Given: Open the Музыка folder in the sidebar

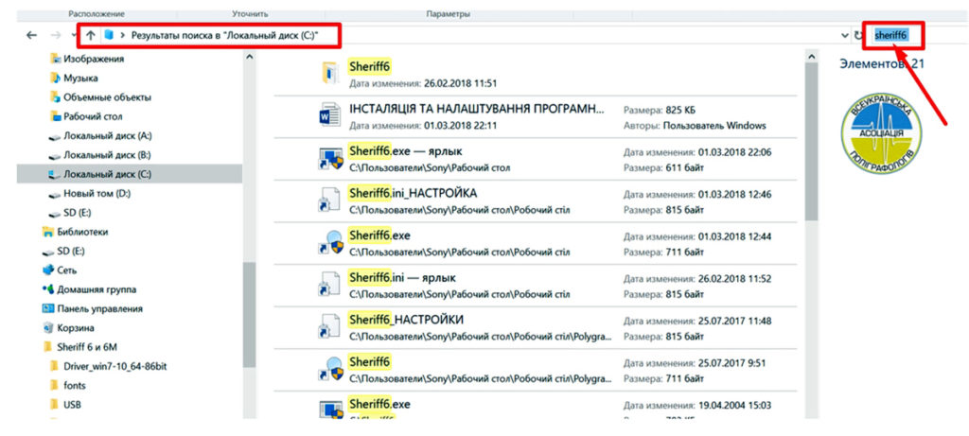Looking at the screenshot, I should point(80,78).
